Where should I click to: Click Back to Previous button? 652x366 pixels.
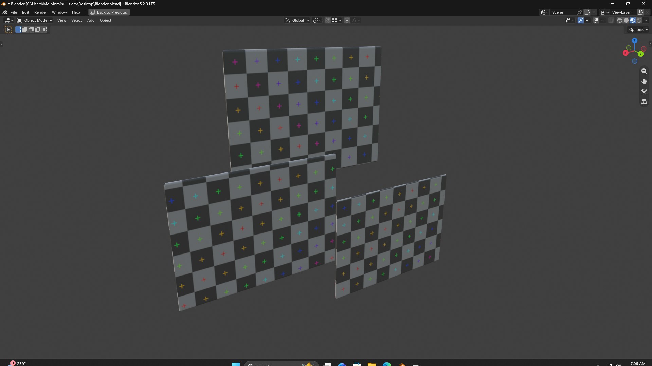[x=109, y=12]
